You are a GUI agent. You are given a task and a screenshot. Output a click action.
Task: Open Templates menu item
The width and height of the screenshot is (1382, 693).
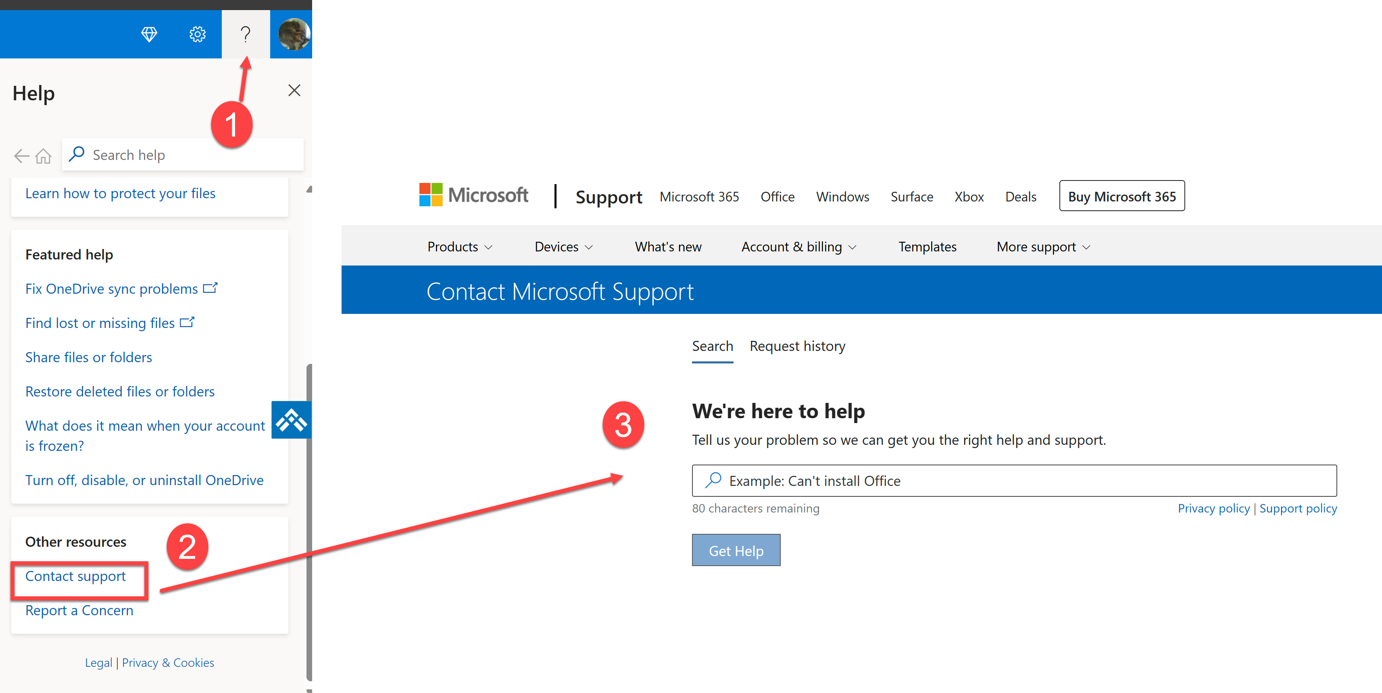coord(927,247)
